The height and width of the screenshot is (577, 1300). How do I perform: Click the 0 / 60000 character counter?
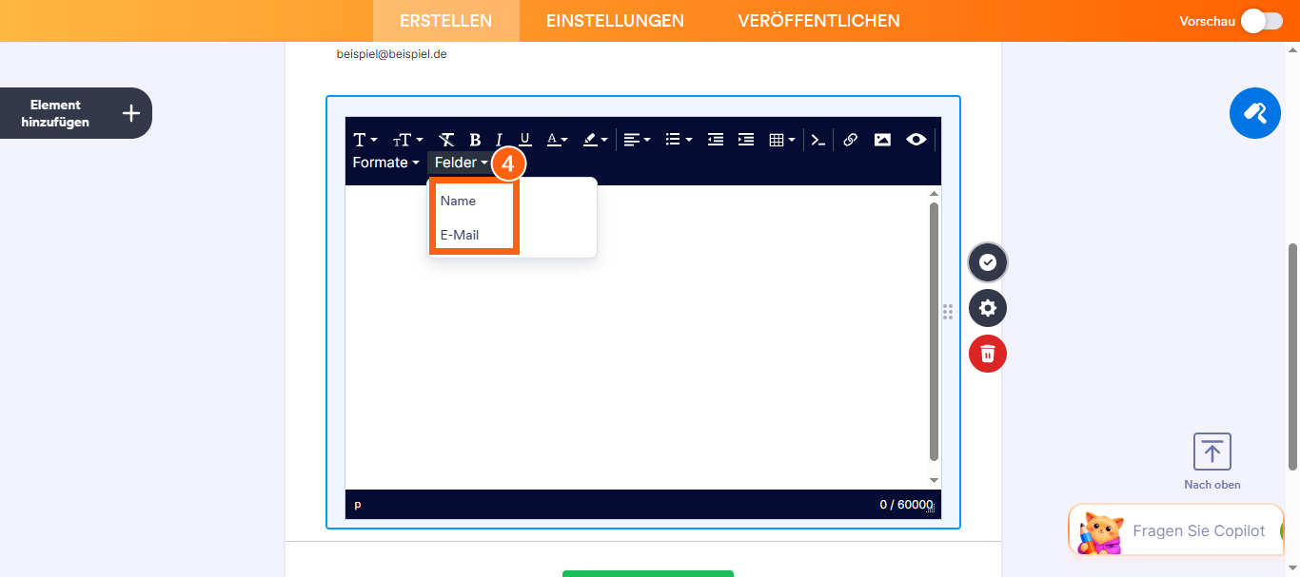pos(905,505)
